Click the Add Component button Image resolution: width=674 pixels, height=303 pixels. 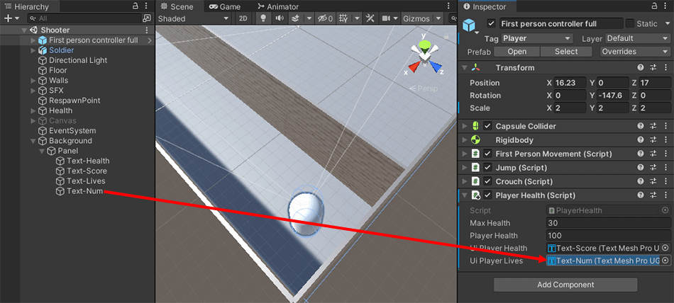click(565, 285)
